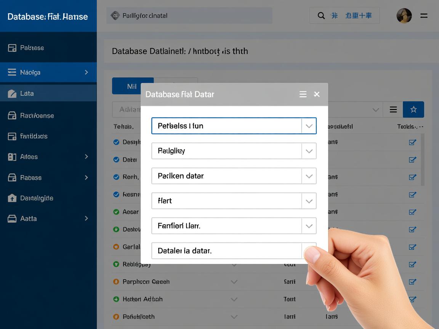Screen dimensions: 439x329
Task: Toggle the checkbox in the Parphcon Gaeeh row
Action: (412, 282)
